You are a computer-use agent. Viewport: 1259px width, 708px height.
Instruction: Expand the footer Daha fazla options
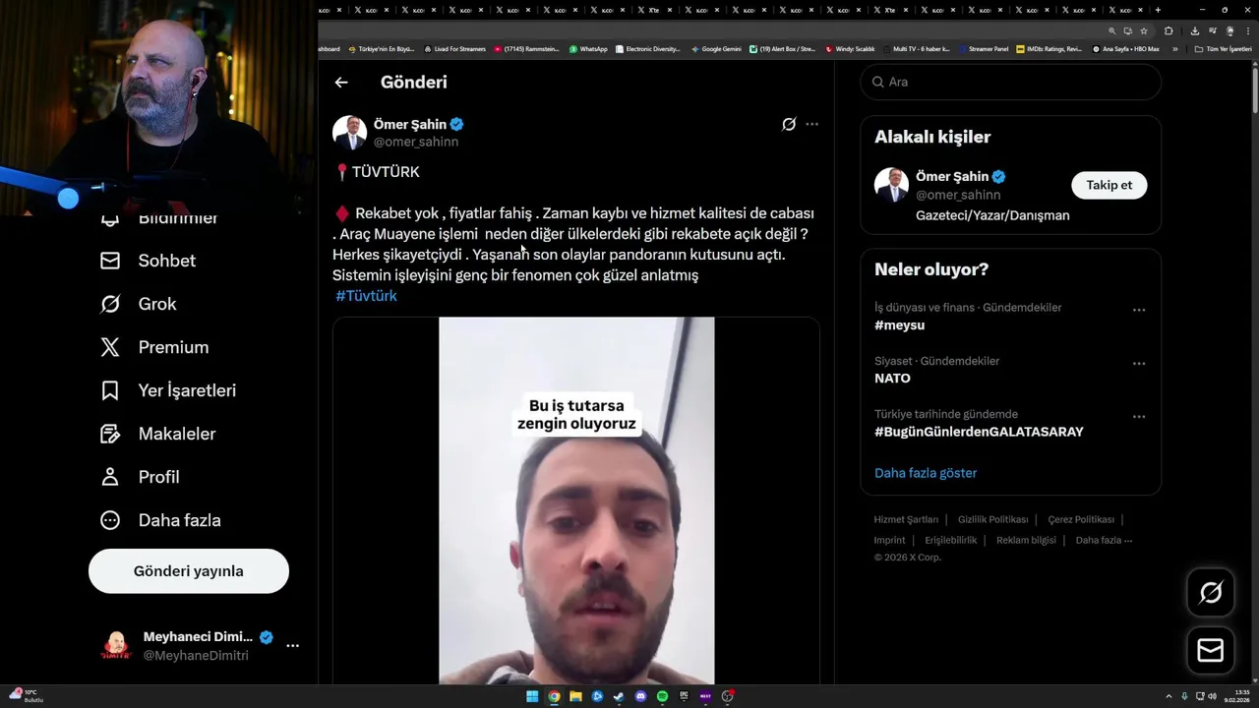1104,540
